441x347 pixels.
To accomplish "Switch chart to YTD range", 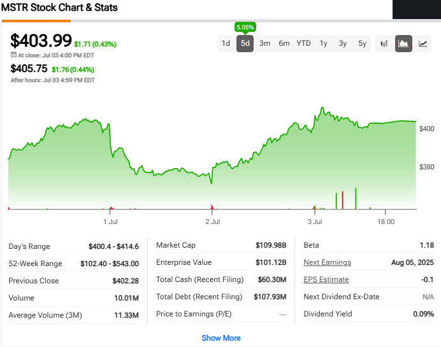I will [x=303, y=43].
